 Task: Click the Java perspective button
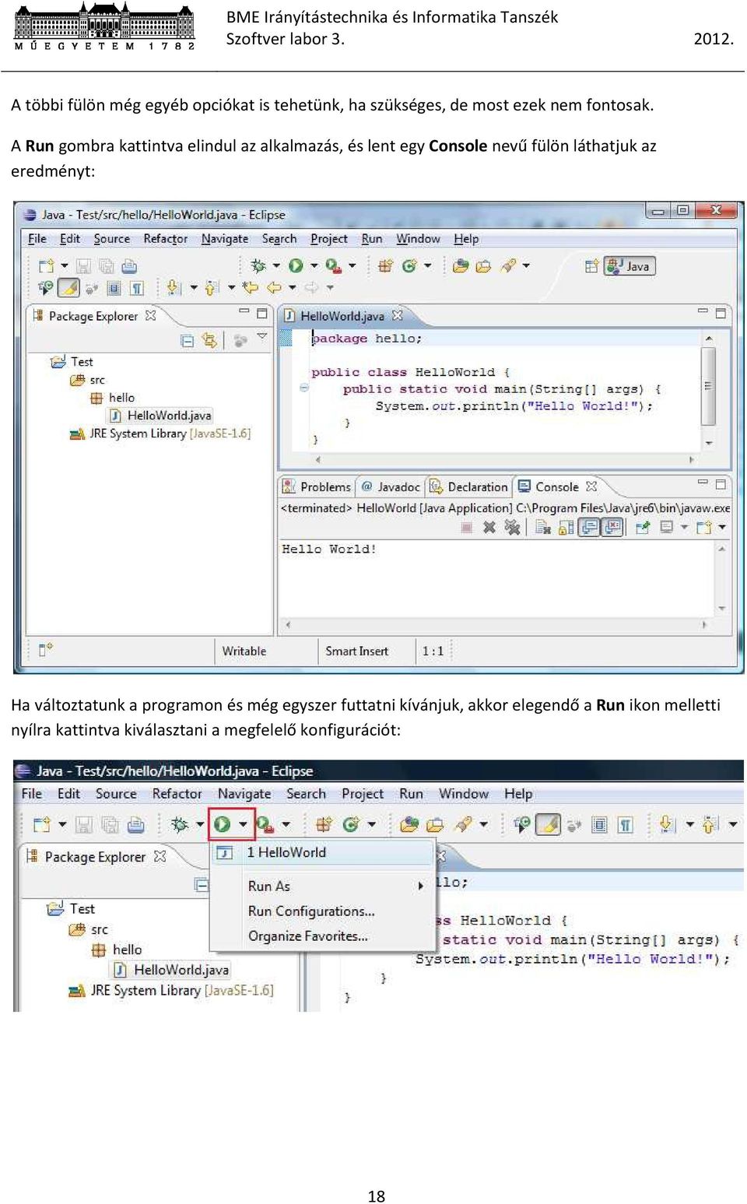[630, 266]
